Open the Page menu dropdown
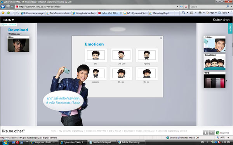This screenshot has width=233, height=145. coord(211,13)
